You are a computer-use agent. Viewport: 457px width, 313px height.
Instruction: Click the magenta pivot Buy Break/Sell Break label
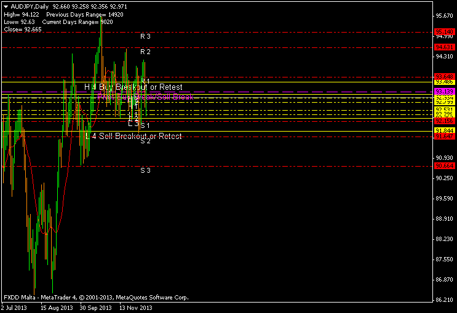(146, 97)
